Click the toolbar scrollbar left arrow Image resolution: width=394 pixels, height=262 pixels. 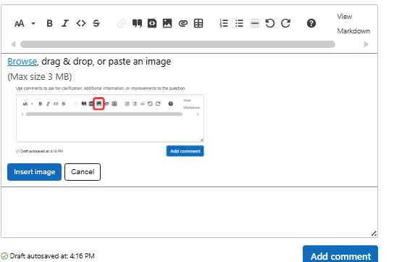[14, 44]
